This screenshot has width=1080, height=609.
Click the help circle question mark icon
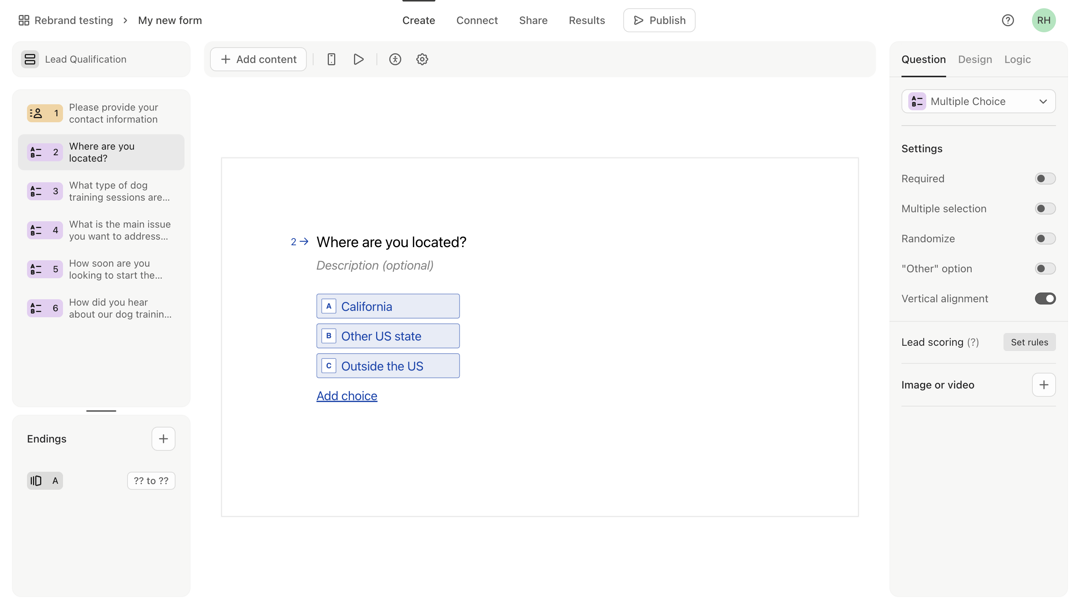1008,20
